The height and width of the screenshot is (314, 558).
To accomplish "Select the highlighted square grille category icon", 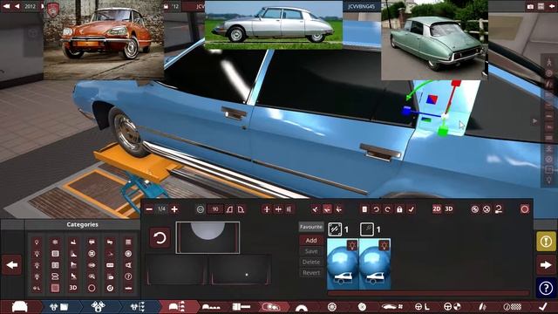I will [55, 288].
